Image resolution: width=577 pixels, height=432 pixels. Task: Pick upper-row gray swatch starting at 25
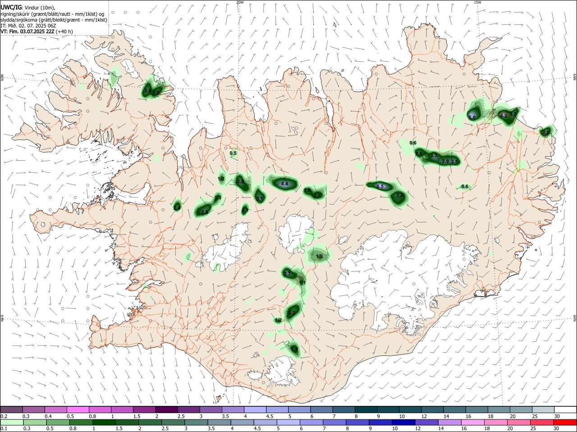(543, 409)
